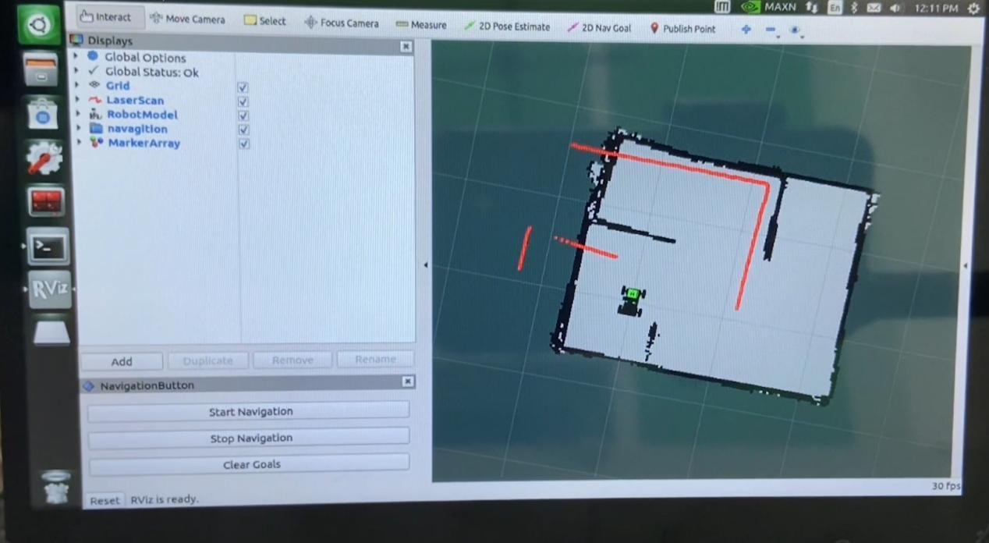Choose the Publish Point tool

click(x=682, y=29)
